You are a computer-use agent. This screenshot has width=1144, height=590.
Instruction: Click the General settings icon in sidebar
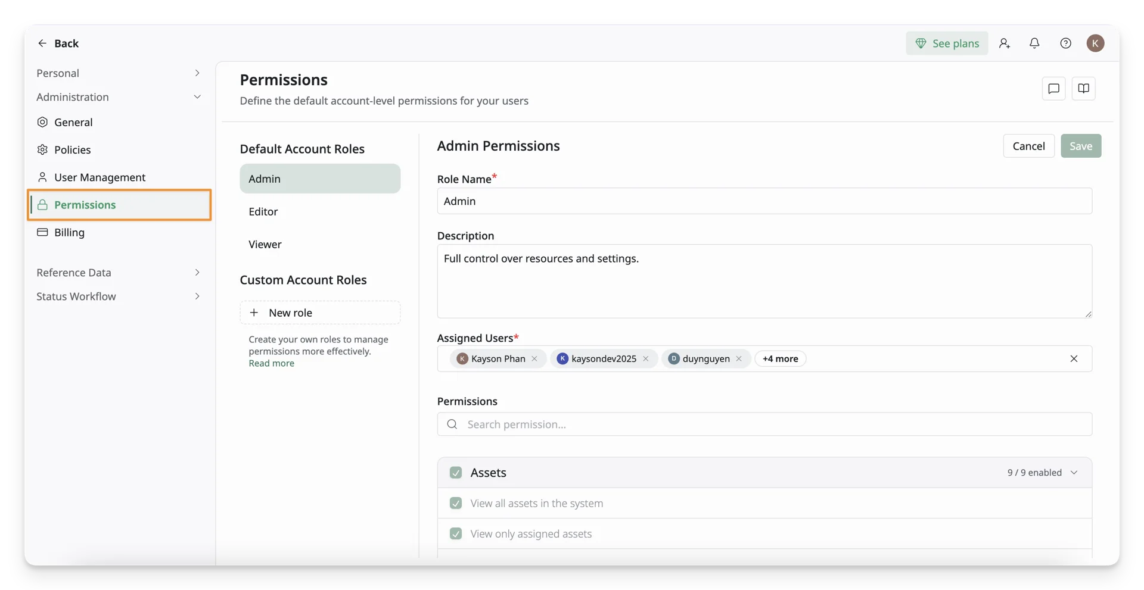click(42, 122)
